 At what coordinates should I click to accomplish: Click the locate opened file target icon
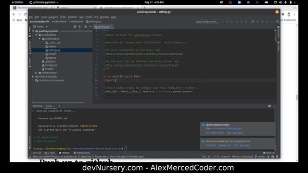[75, 27]
